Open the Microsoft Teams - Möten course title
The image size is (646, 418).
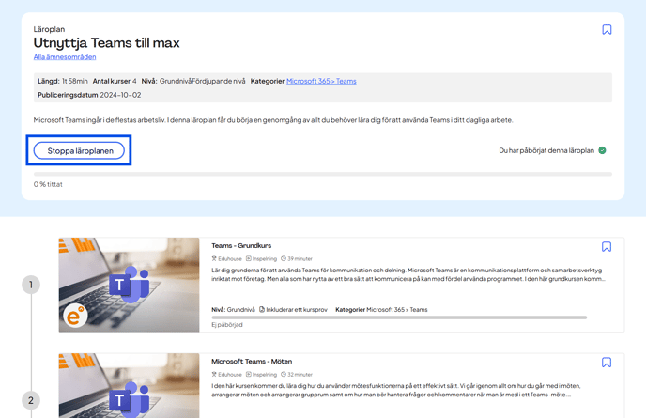pos(252,362)
